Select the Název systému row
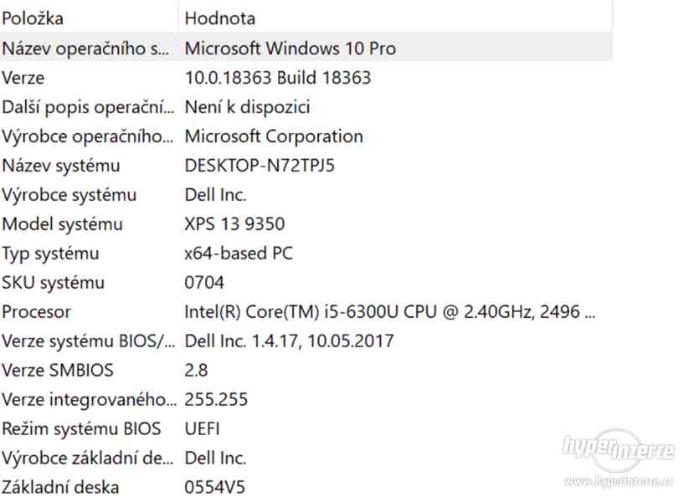 tap(306, 166)
